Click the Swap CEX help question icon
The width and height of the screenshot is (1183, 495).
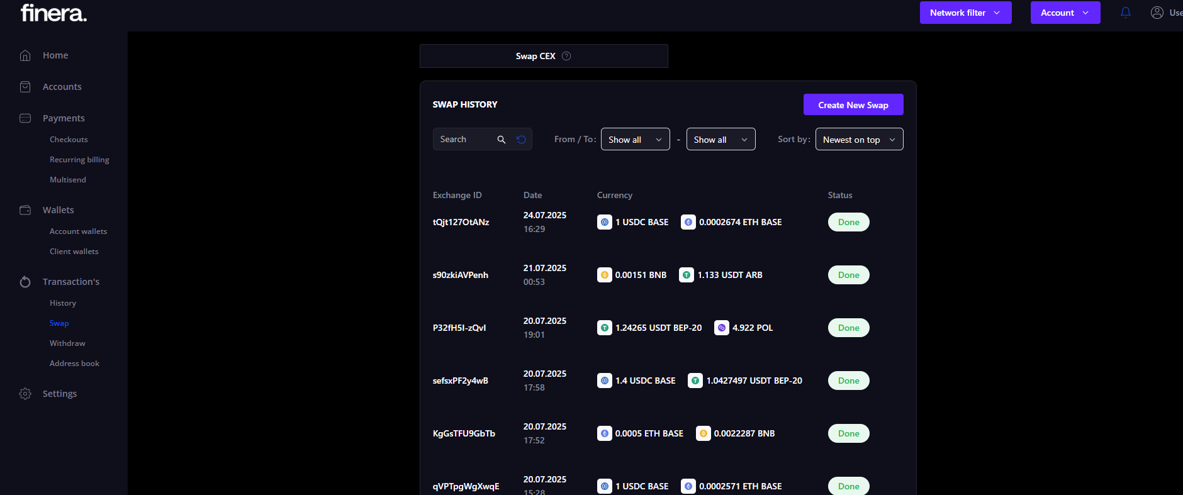566,56
